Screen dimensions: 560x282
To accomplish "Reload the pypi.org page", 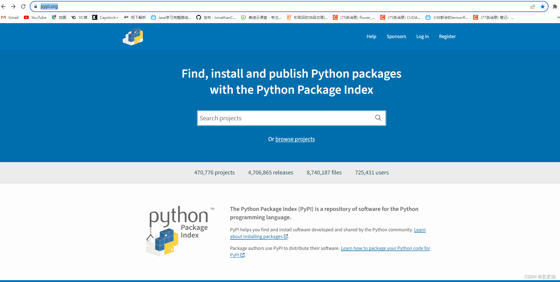I will point(23,6).
